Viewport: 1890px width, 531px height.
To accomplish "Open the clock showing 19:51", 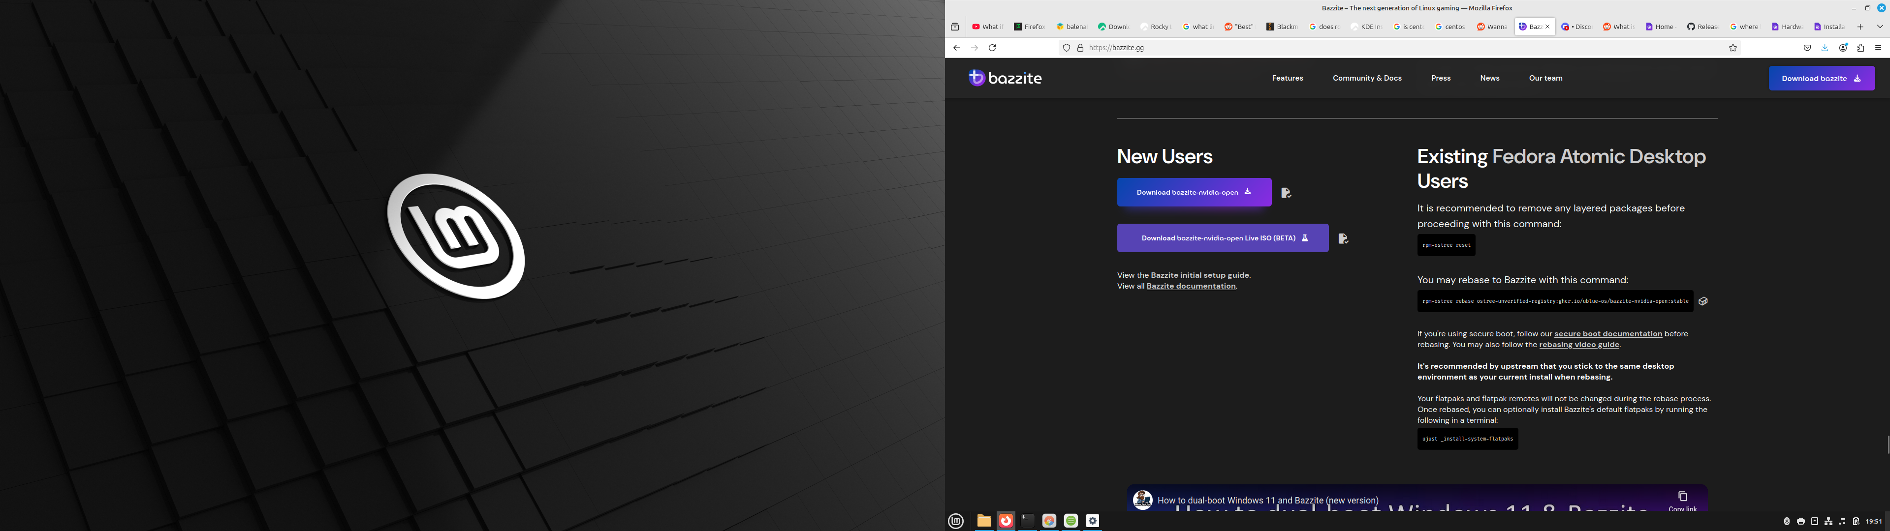I will pyautogui.click(x=1874, y=522).
